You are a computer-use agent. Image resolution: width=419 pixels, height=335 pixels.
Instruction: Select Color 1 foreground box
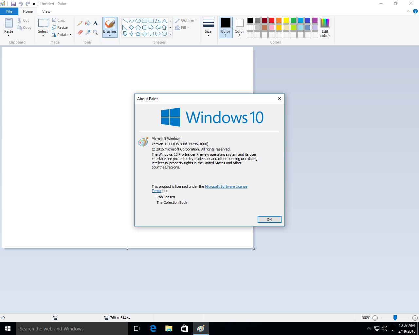click(x=226, y=27)
